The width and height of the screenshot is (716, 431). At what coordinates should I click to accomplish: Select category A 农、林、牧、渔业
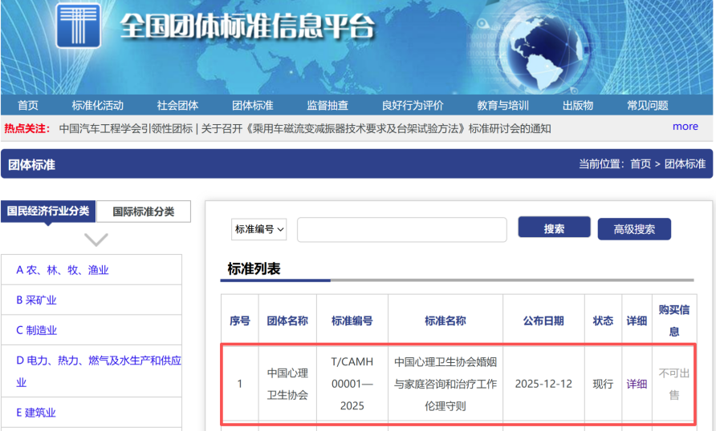click(63, 270)
